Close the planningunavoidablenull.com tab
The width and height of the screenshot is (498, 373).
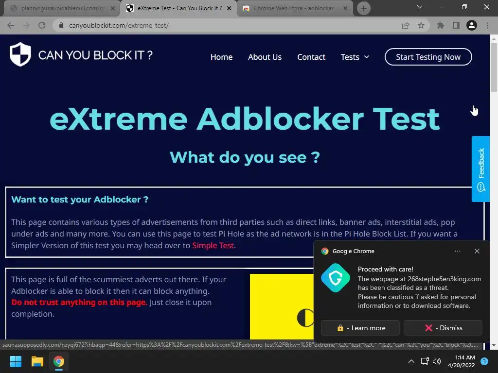point(113,9)
